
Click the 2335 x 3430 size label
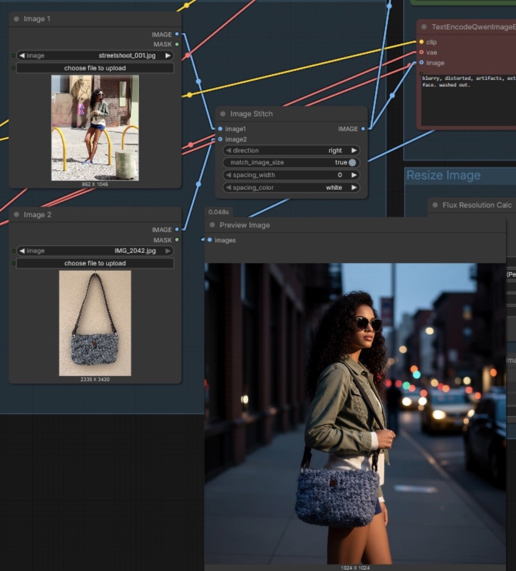pos(95,379)
